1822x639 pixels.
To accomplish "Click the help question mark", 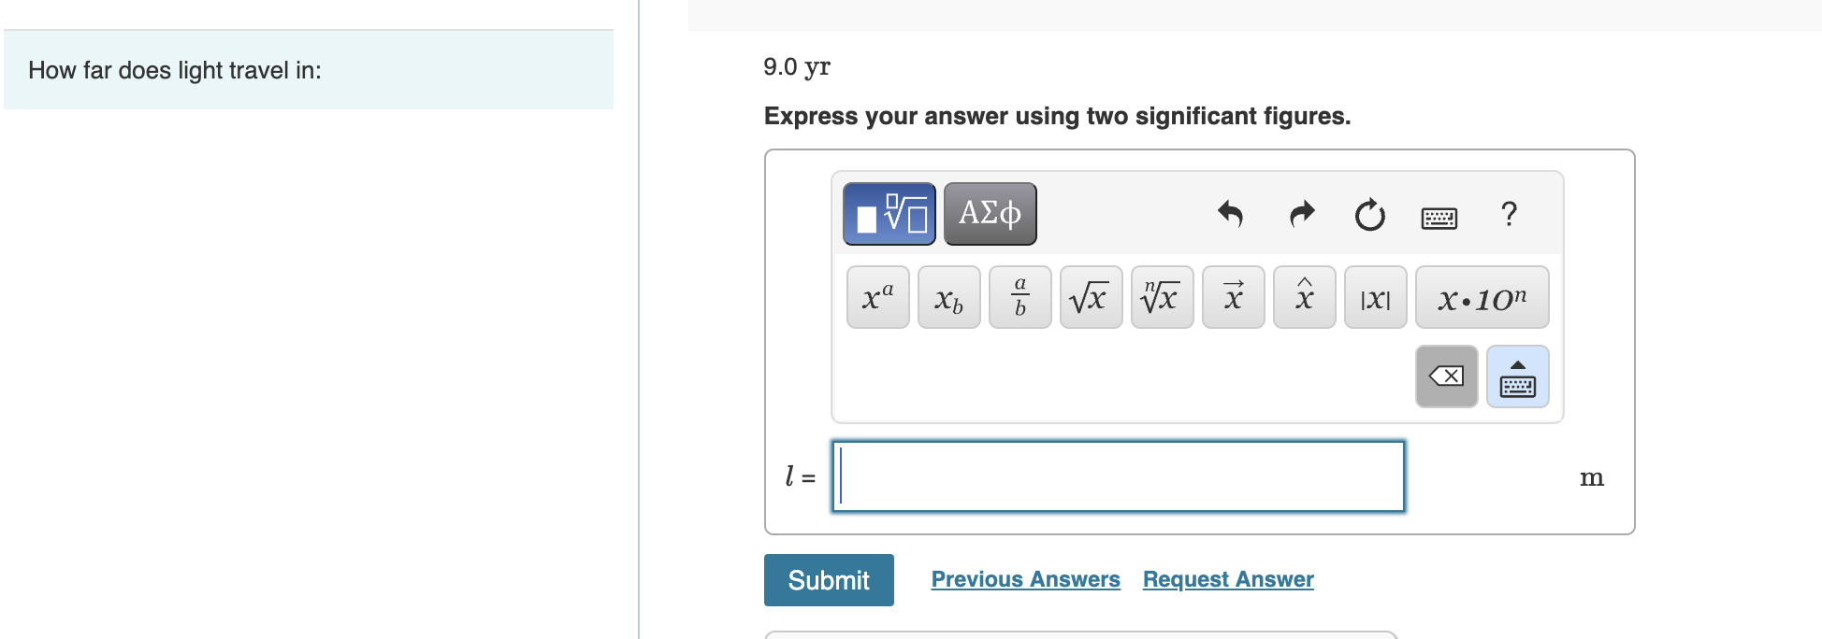I will point(1508,215).
